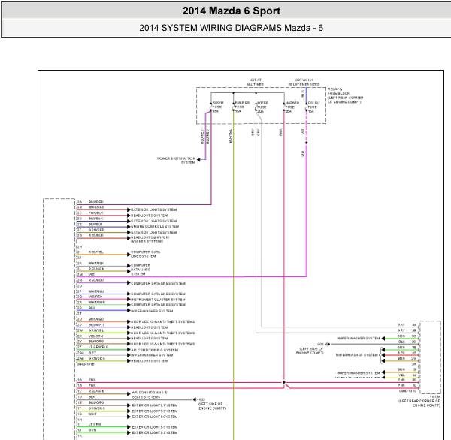Click the "INSTRUMENT CLUSTER SYSTEM" reference
Viewport: 451px width, 440px height.
[x=158, y=300]
